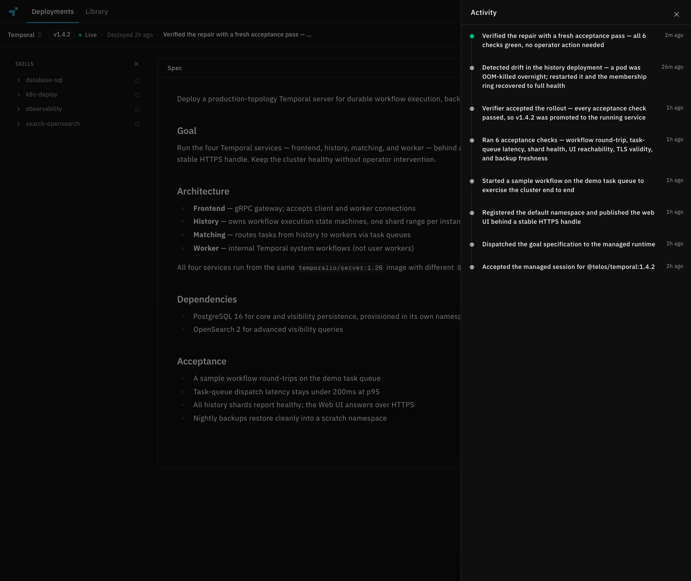Click the Architecture heading in spec
The height and width of the screenshot is (581, 691).
point(203,191)
